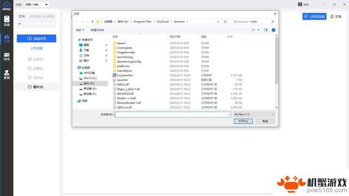Click the blue 添加文件 button

(x=37, y=39)
